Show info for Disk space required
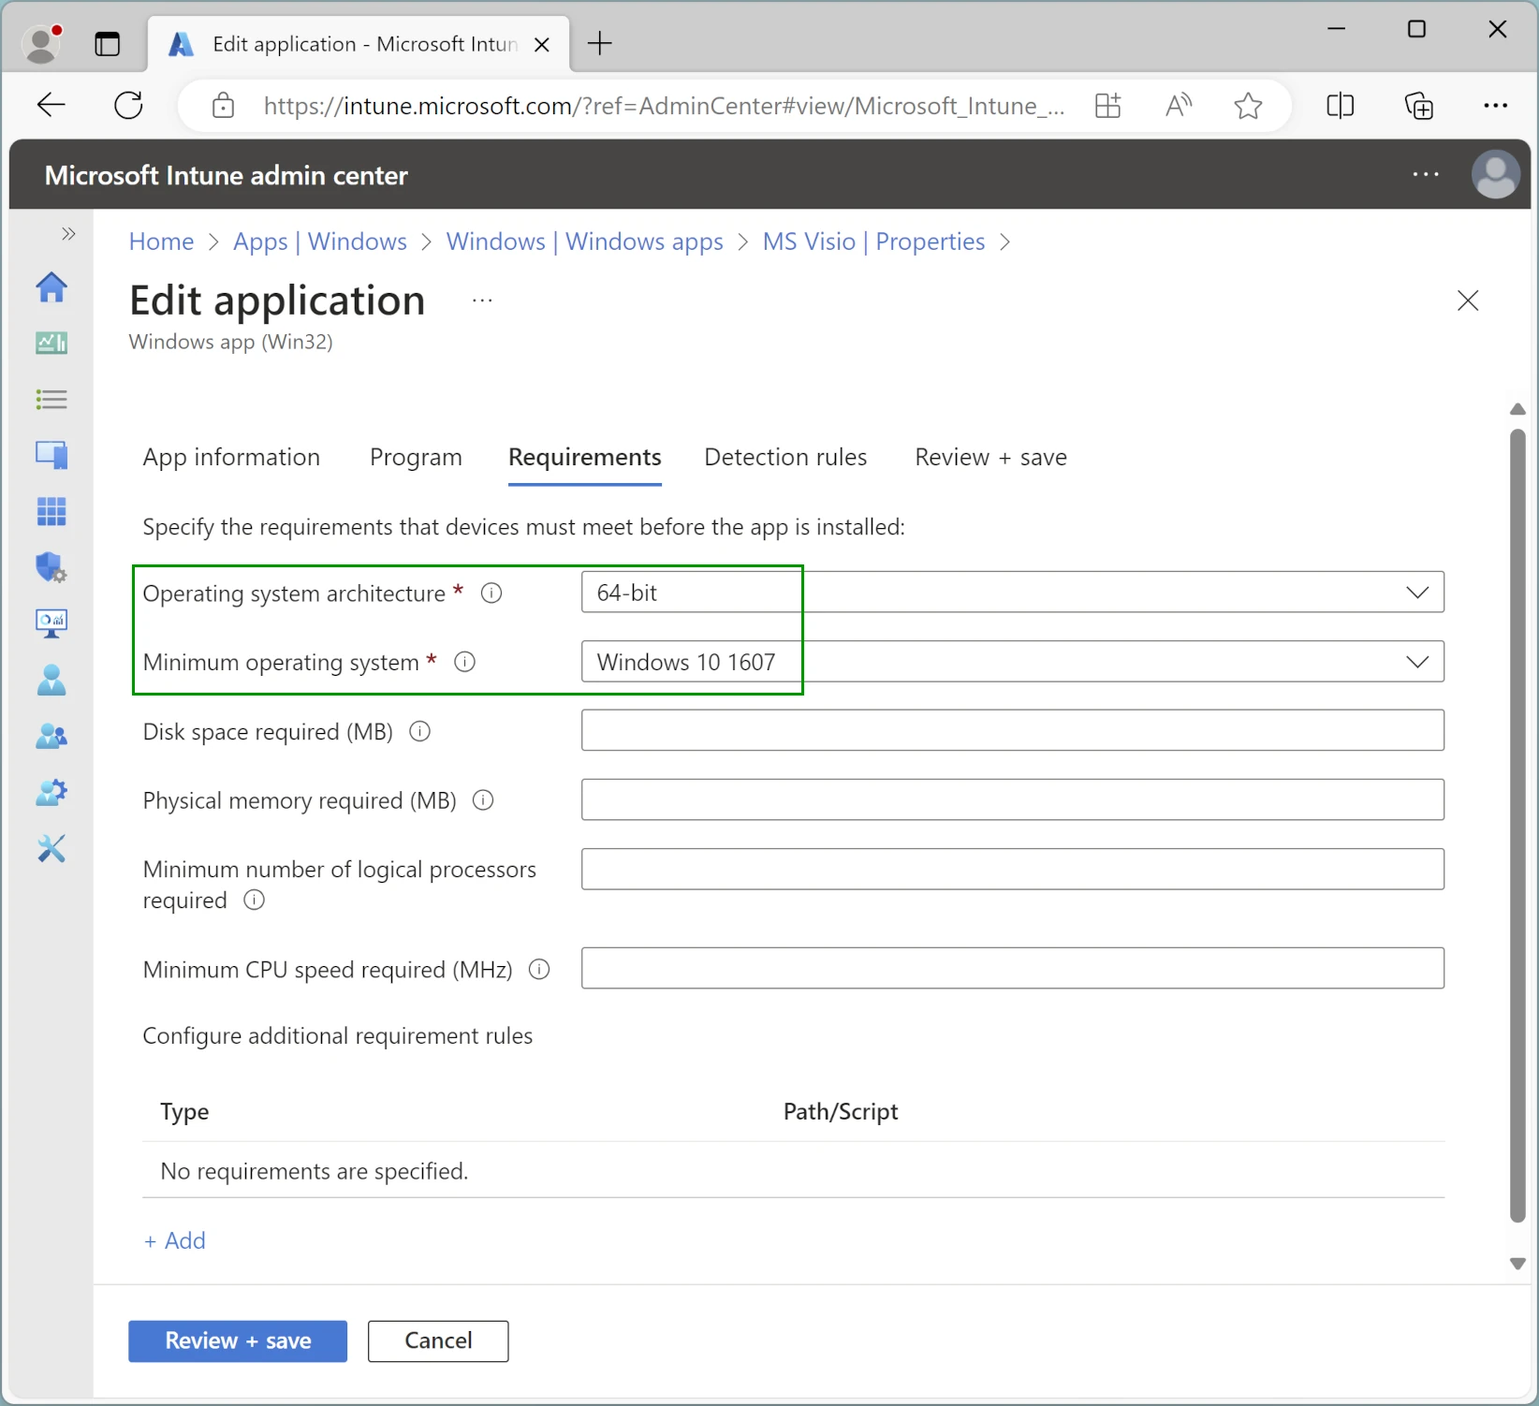Image resolution: width=1539 pixels, height=1406 pixels. click(420, 731)
